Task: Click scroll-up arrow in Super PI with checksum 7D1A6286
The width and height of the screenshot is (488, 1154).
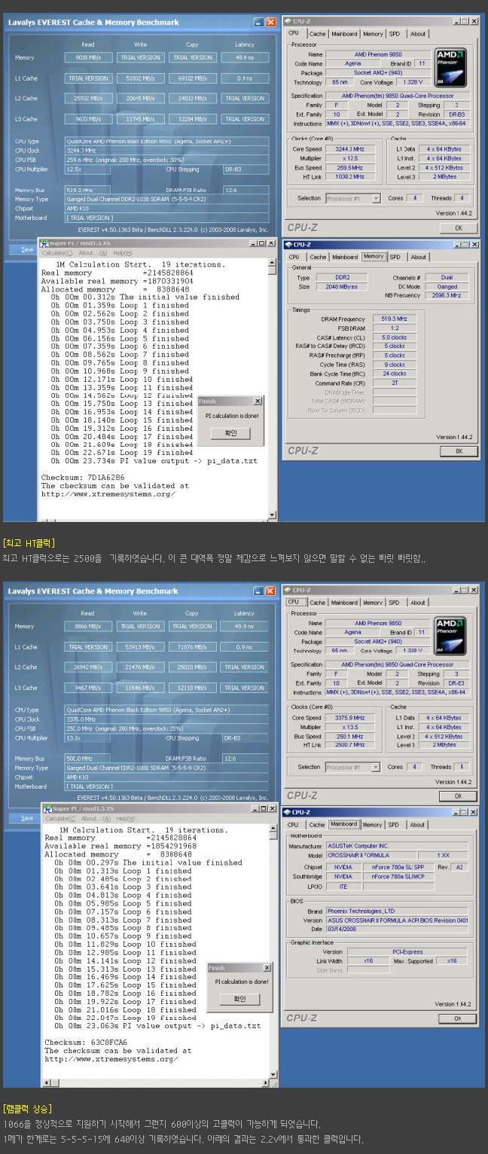Action: 272,263
